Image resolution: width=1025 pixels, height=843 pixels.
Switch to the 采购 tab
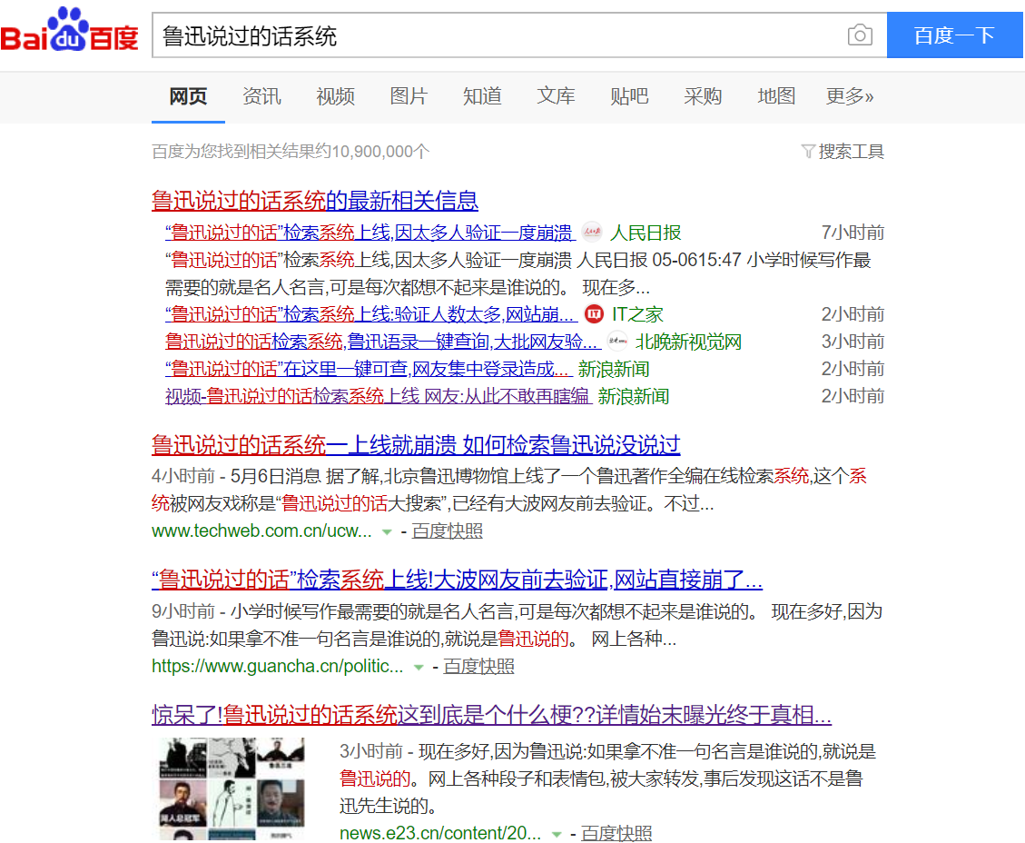(703, 97)
